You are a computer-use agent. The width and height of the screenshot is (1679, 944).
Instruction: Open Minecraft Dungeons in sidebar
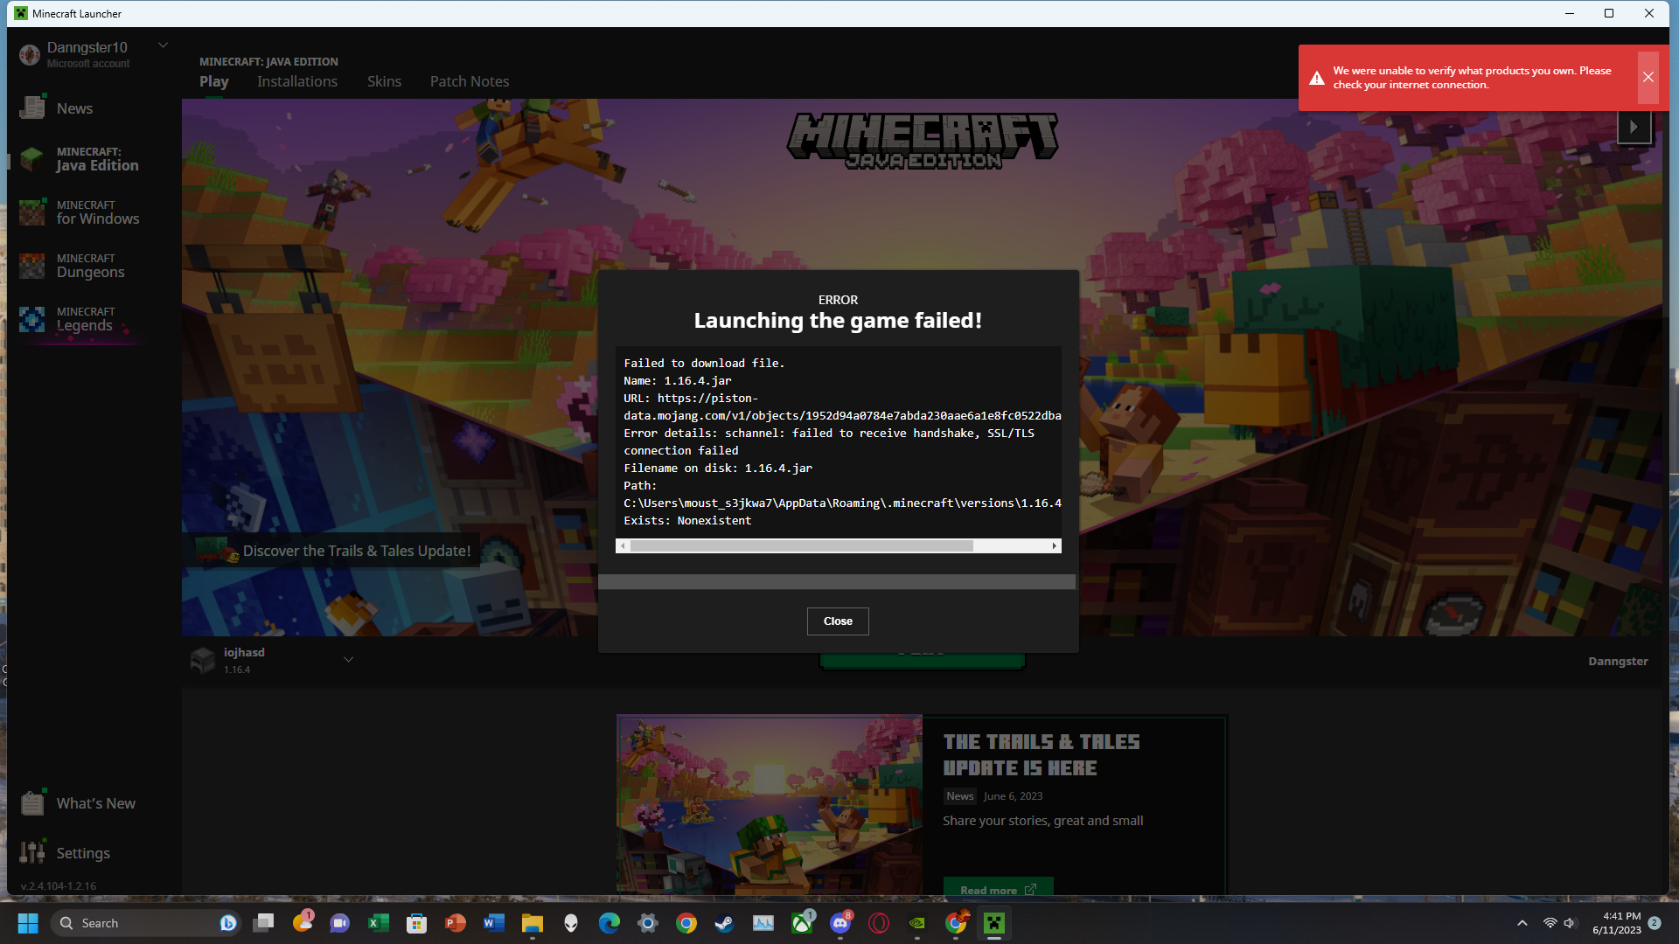(89, 266)
